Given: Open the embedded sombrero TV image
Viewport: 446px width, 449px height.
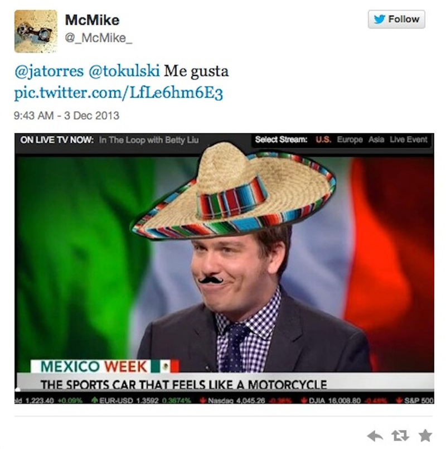Looking at the screenshot, I should click(224, 268).
